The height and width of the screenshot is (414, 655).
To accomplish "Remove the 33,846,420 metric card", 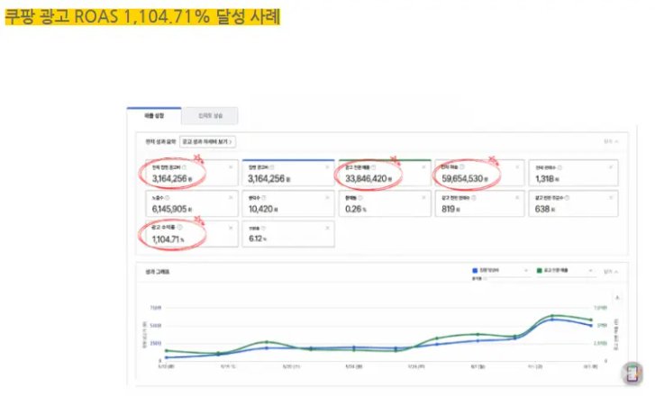I will 423,166.
